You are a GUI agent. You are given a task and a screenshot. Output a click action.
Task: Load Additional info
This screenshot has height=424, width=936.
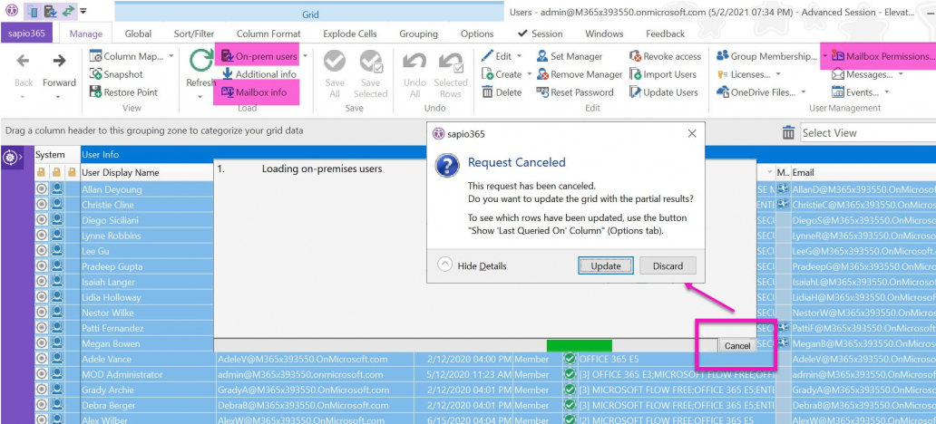pos(259,74)
